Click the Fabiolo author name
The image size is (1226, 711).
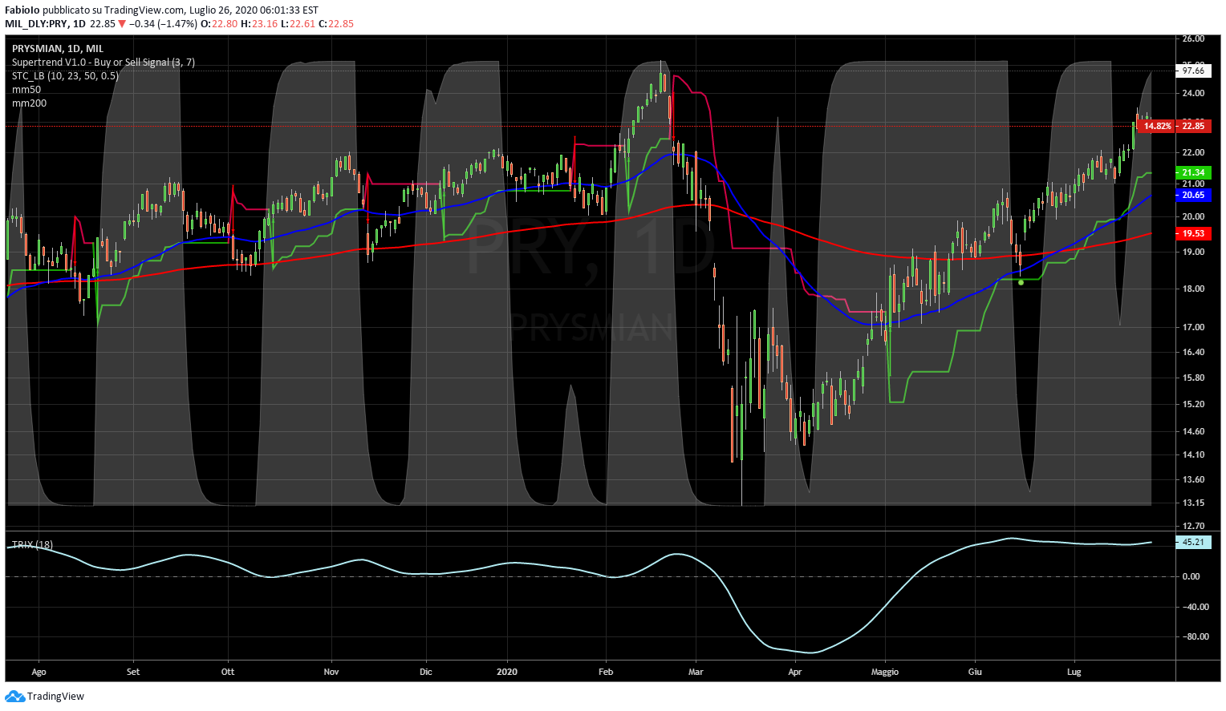click(22, 10)
